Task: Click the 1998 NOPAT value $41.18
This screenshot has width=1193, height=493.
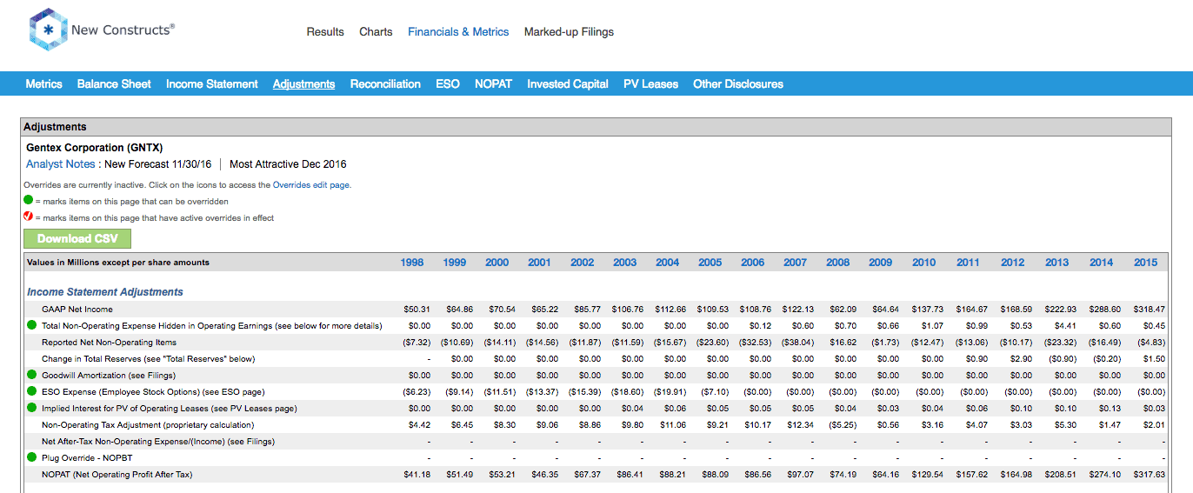Action: 417,475
